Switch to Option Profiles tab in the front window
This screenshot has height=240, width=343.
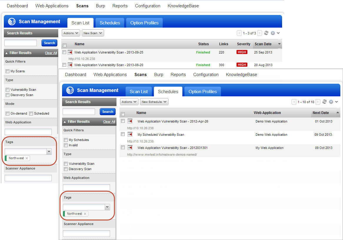tap(203, 91)
